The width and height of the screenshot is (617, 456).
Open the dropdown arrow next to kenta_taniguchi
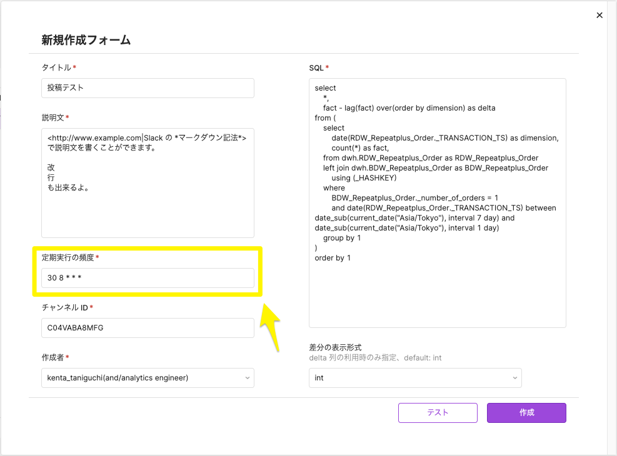click(x=248, y=378)
